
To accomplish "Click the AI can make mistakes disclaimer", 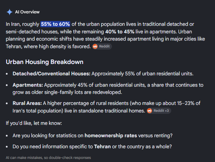I will [x=48, y=158].
